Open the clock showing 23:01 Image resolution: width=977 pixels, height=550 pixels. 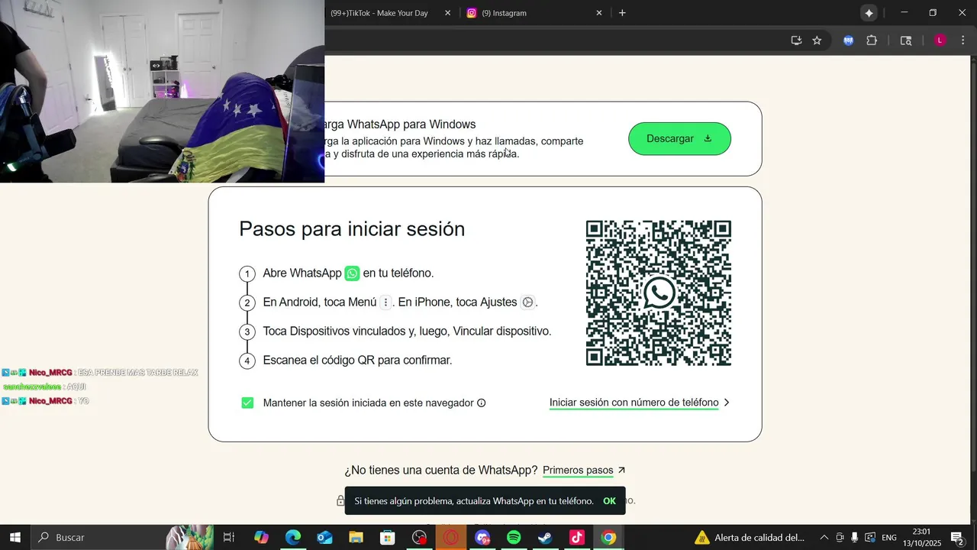921,538
